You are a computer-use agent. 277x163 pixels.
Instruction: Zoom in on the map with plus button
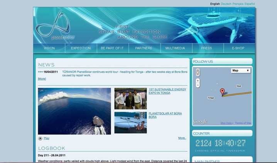click(198, 81)
